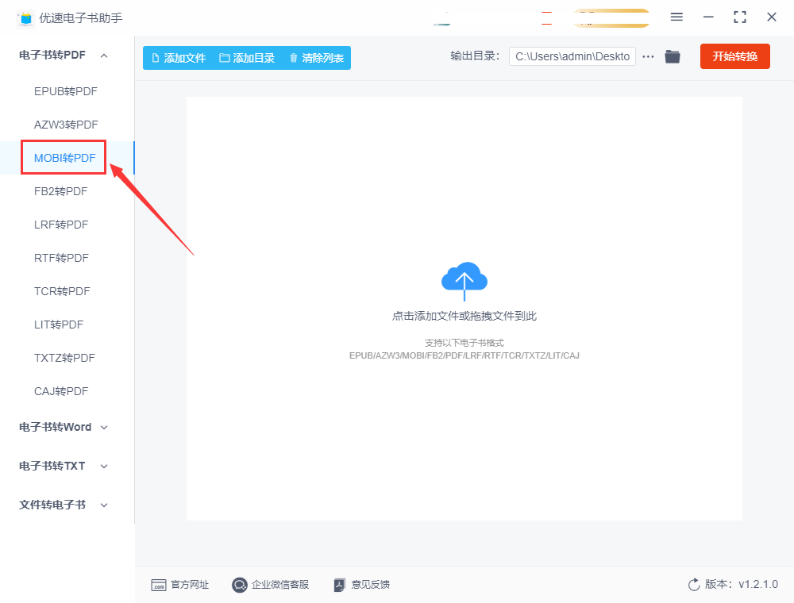
Task: Click the three-dot browse output directory button
Action: (x=648, y=56)
